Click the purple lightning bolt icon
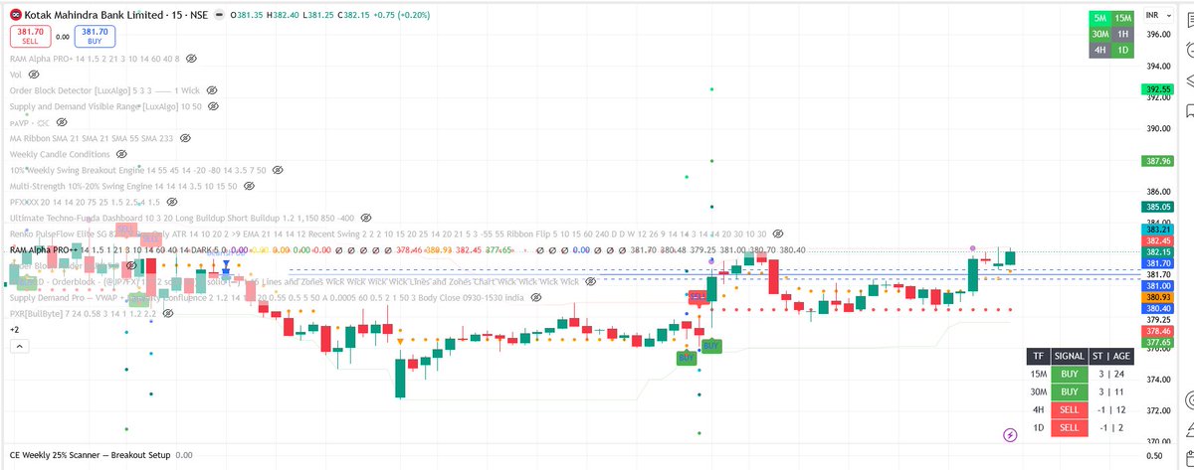Image resolution: width=1194 pixels, height=470 pixels. point(1010,434)
